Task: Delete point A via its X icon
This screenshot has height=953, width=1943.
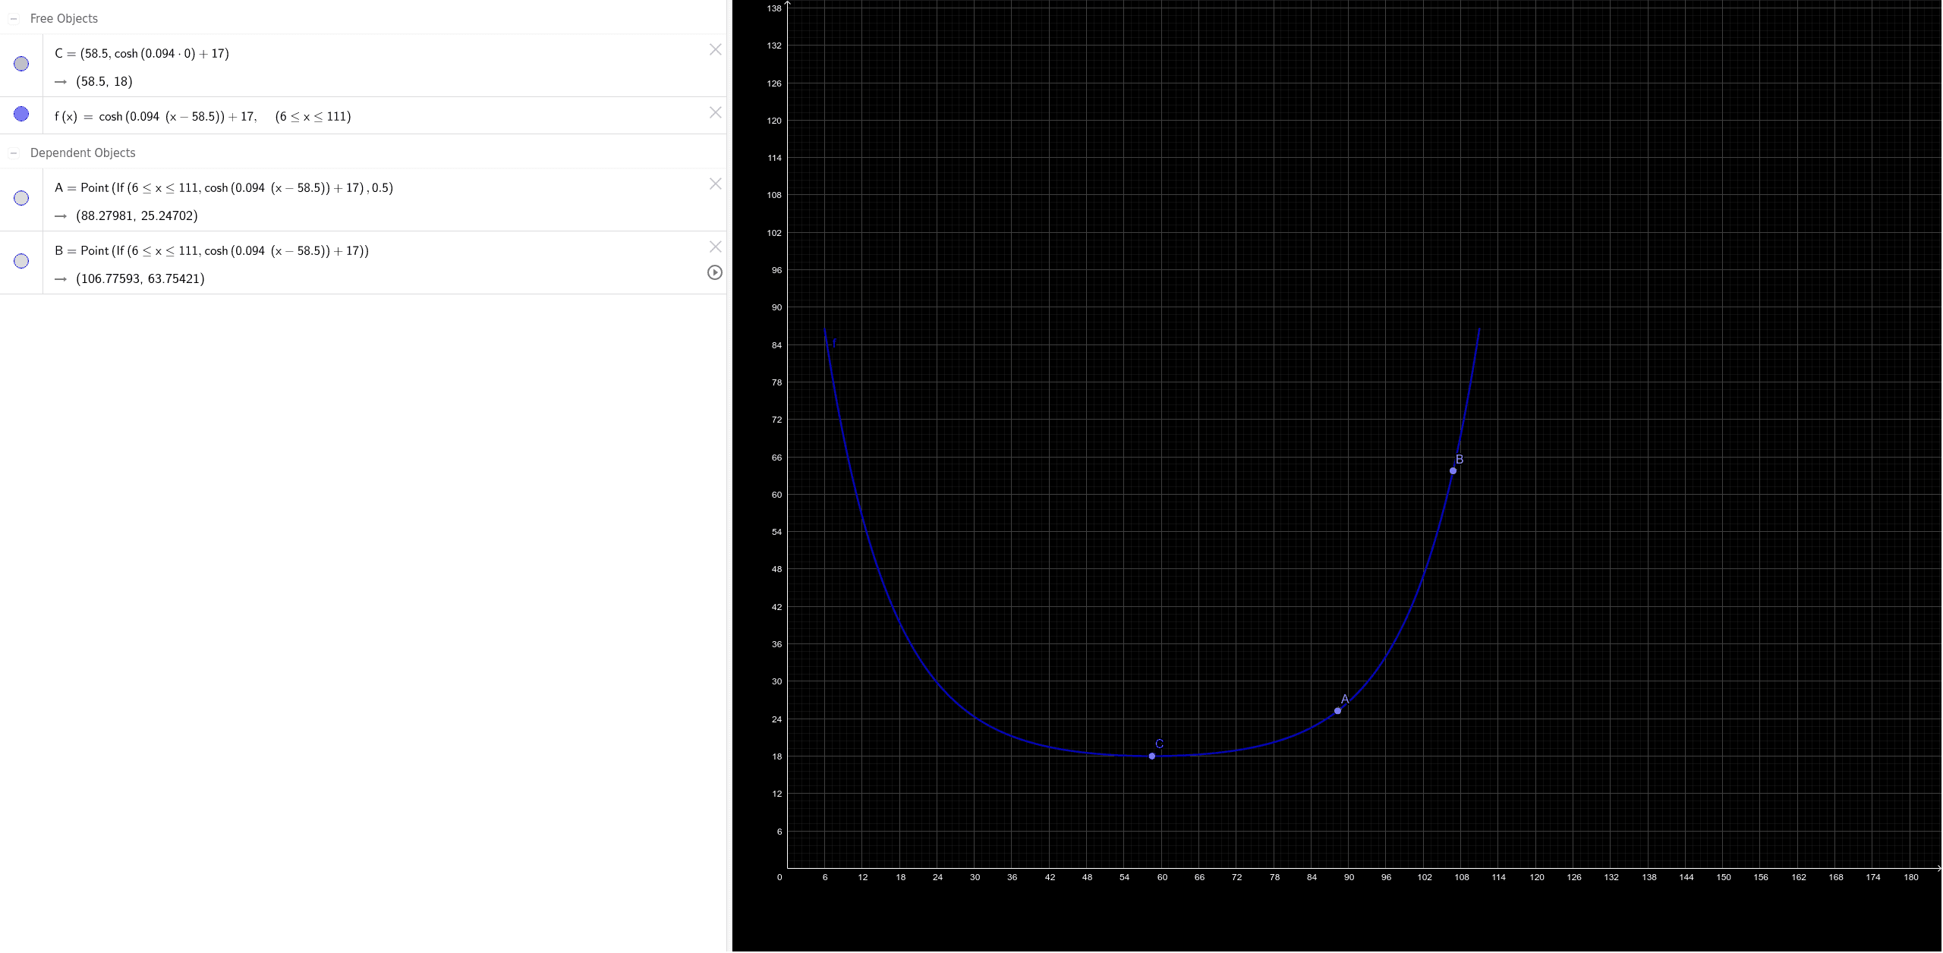Action: [x=714, y=183]
